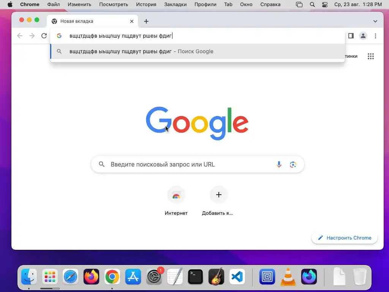Open Finder from the Dock

(x=29, y=276)
